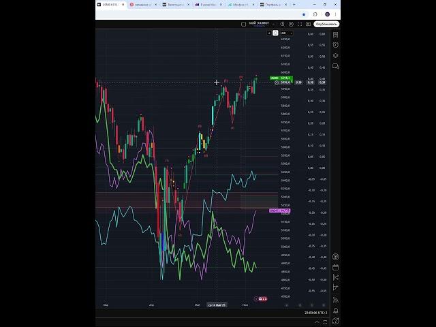Toggle fullscreen mode icon in chart header
Viewport: 436px width, 327px height.
pyautogui.click(x=300, y=25)
